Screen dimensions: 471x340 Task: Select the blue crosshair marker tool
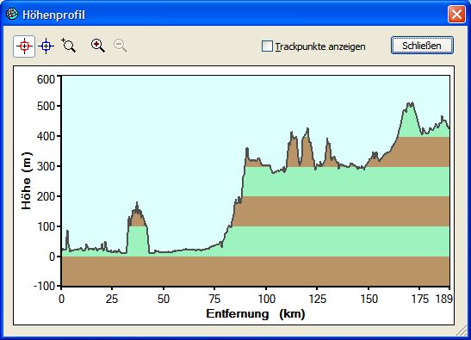point(46,46)
